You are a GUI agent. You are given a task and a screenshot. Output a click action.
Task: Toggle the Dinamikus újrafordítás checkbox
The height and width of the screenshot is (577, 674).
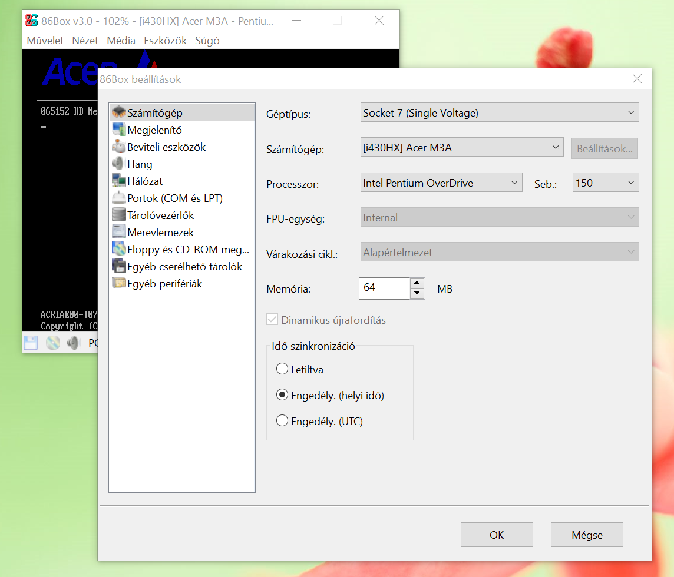coord(272,320)
